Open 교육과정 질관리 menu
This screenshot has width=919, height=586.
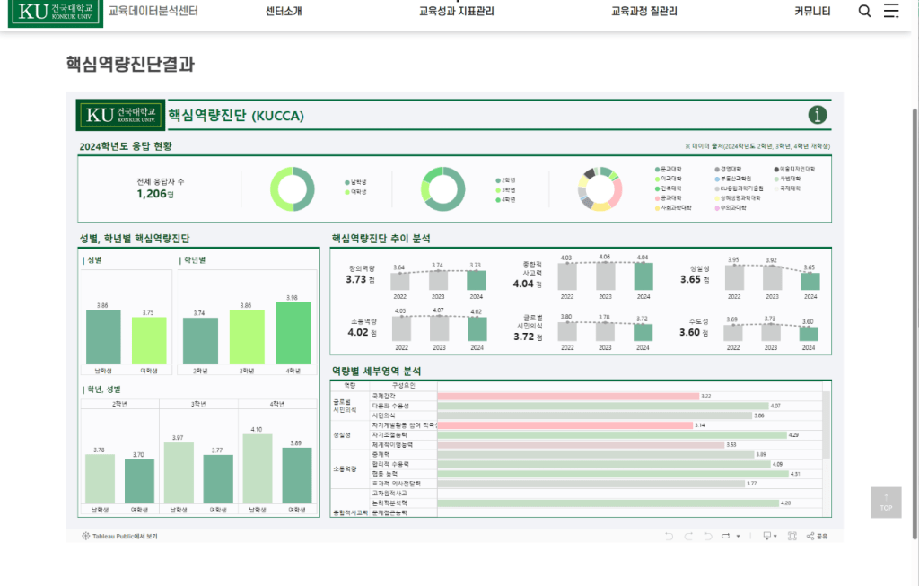[644, 11]
